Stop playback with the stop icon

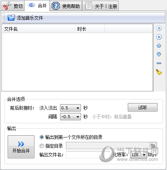(159, 37)
